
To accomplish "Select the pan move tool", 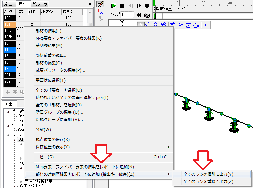I will (x=155, y=25).
